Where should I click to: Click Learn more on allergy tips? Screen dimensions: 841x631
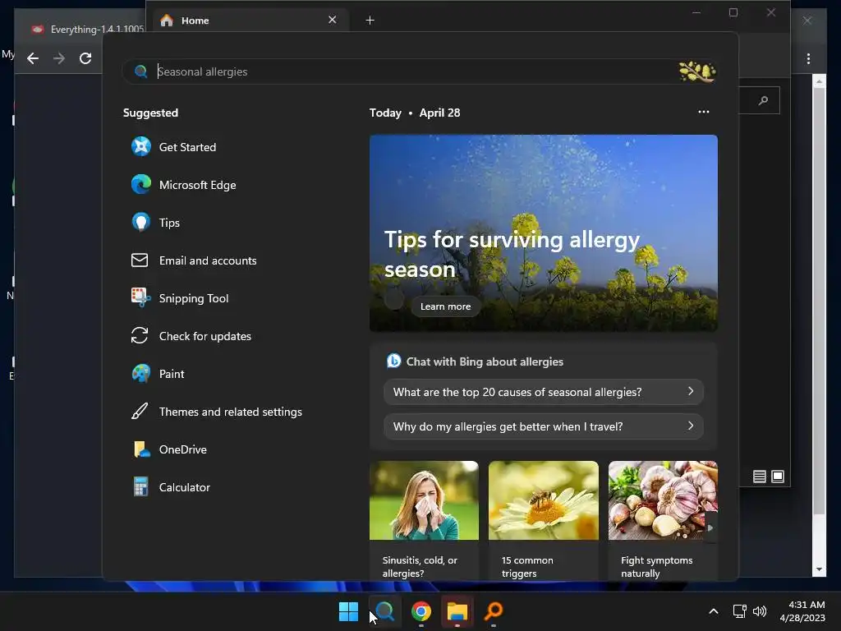445,306
